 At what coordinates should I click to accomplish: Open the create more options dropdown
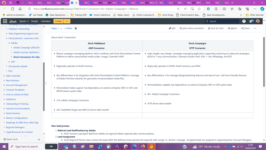tap(67, 21)
